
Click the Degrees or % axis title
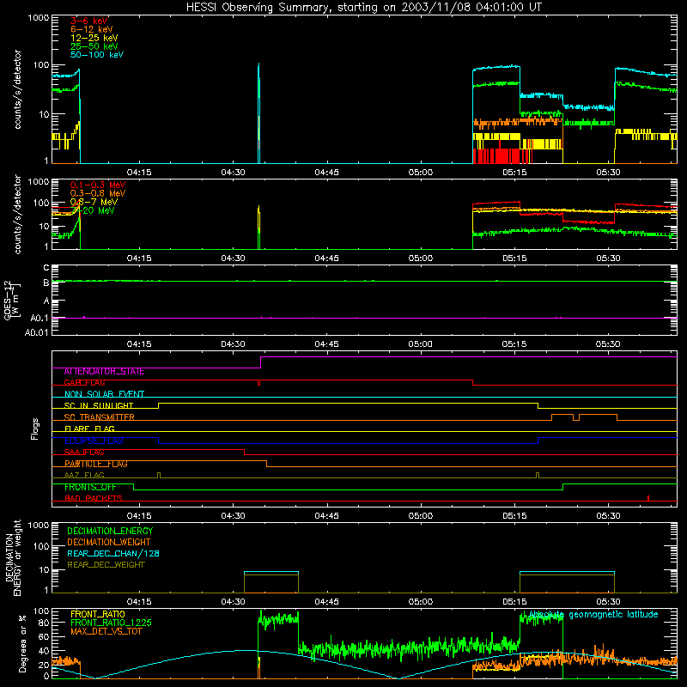point(22,643)
